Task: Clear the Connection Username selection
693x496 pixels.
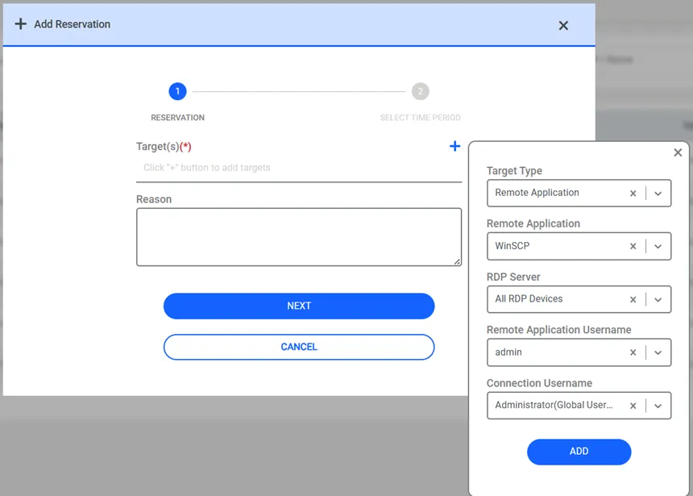Action: coord(633,406)
